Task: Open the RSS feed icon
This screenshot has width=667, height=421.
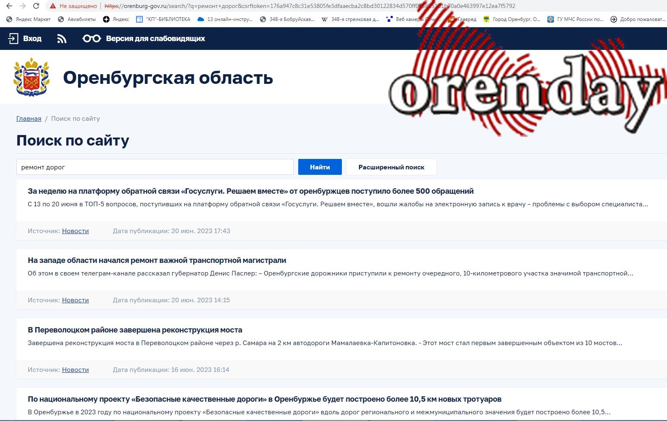Action: (x=62, y=39)
